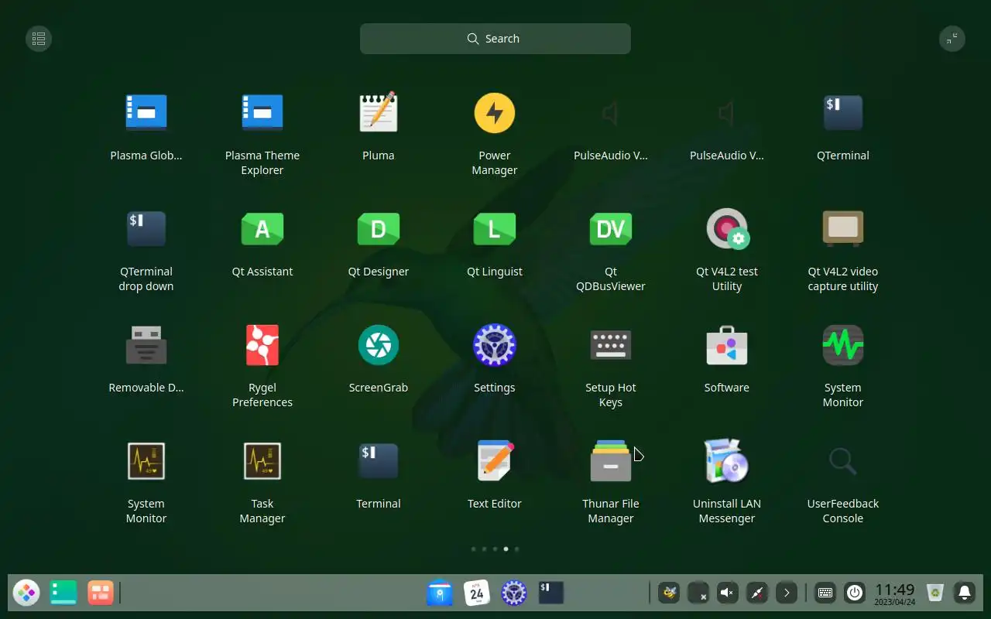Launch Task Manager

click(262, 461)
